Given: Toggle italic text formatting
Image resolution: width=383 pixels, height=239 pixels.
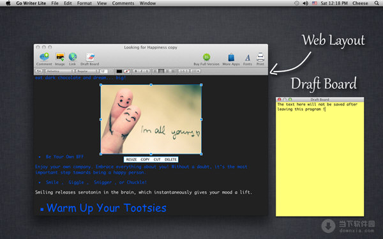Looking at the screenshot, I should (x=142, y=71).
